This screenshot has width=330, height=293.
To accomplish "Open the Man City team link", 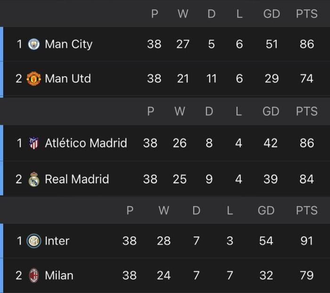I will pos(68,44).
